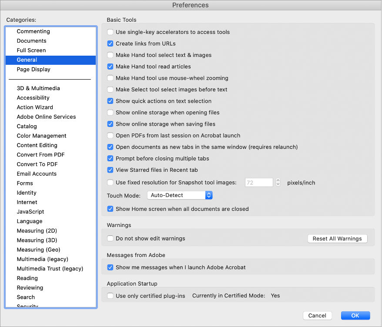Enable Make Hand tool use mouse-wheel zooming
The height and width of the screenshot is (327, 382).
point(110,78)
